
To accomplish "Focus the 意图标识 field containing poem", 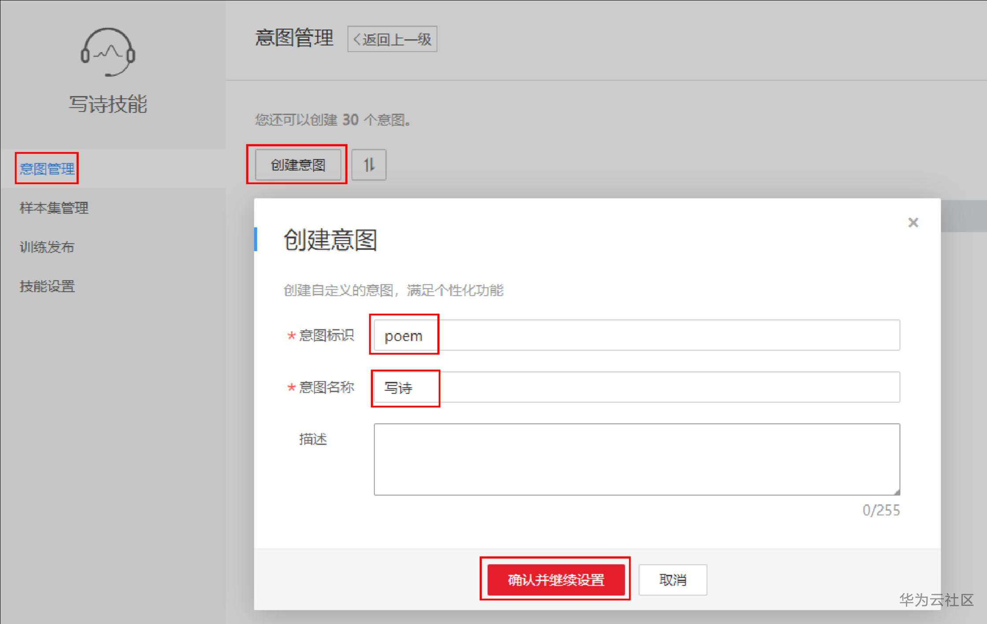I will (x=636, y=336).
